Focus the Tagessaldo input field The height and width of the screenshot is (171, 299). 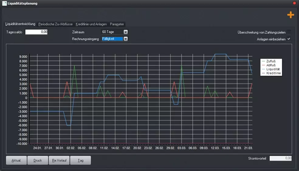[x=36, y=32]
